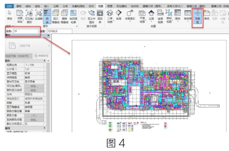Click the 绘图视图 (Drafting View) tool
Viewport: 229px width, 151px height.
tap(160, 16)
